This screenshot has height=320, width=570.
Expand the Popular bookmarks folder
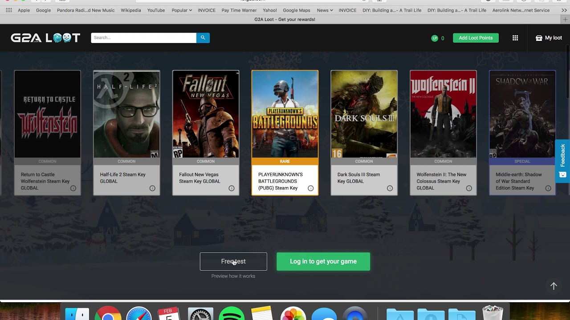click(x=182, y=10)
